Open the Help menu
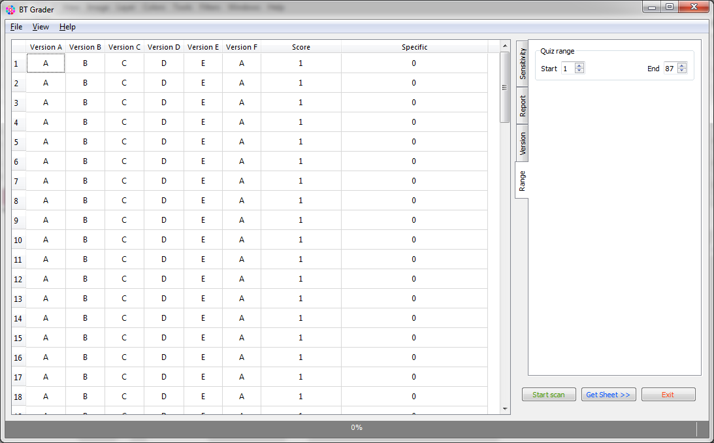This screenshot has height=443, width=714. pos(67,27)
